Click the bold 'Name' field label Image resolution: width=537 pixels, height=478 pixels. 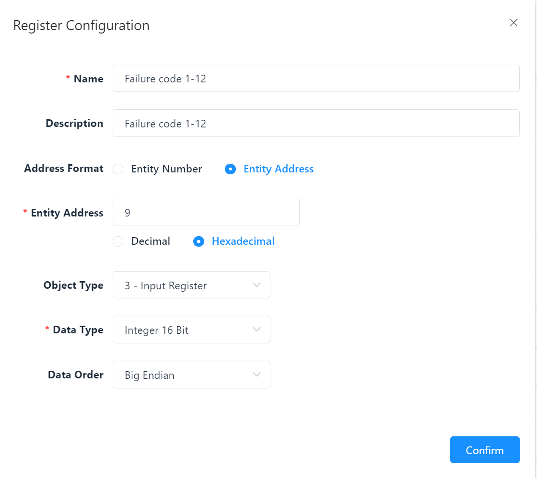pos(88,79)
